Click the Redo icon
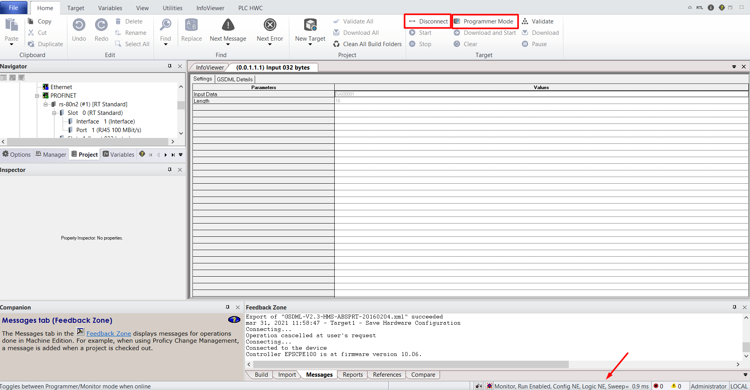This screenshot has width=750, height=390. coord(101,25)
